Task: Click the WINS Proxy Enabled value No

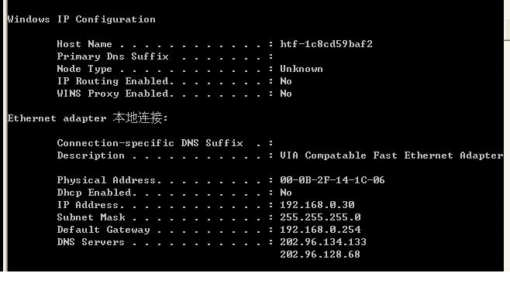Action: 286,94
